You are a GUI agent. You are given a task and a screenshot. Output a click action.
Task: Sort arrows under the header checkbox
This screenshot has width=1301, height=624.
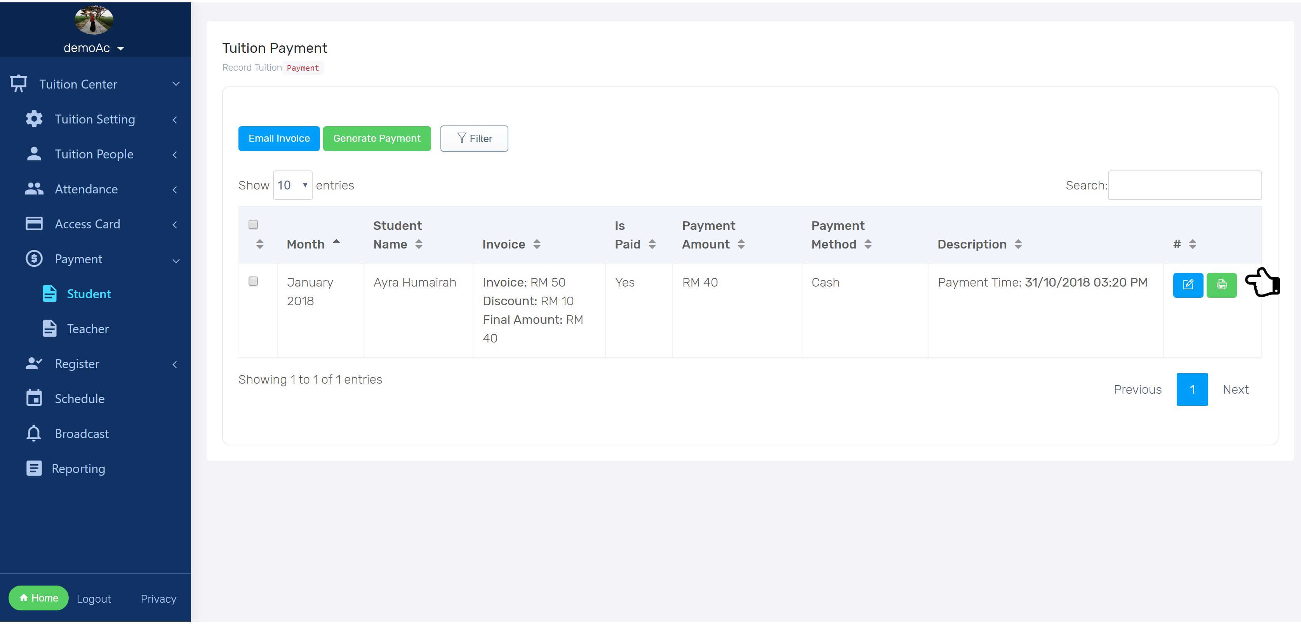[x=259, y=244]
